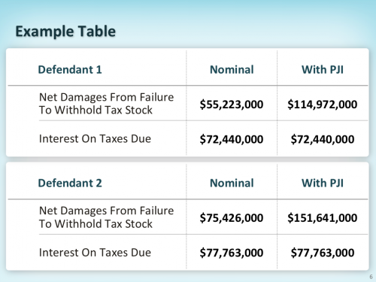
Task: Select the $55,223,000 cell
Action: pyautogui.click(x=232, y=105)
